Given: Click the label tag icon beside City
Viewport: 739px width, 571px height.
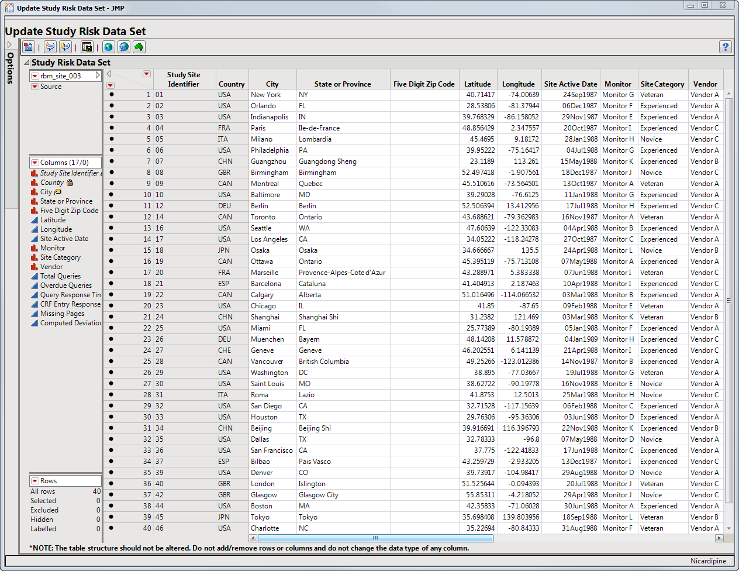Looking at the screenshot, I should click(x=58, y=192).
